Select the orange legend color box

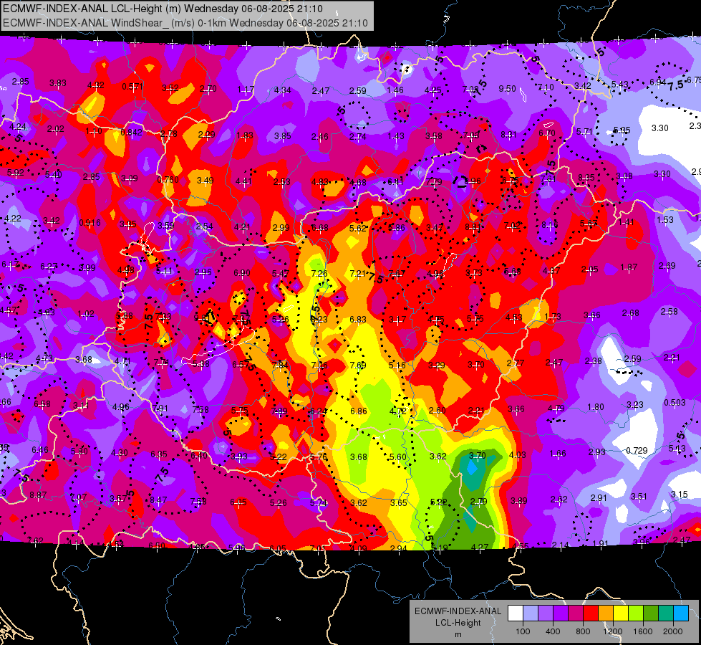[606, 613]
